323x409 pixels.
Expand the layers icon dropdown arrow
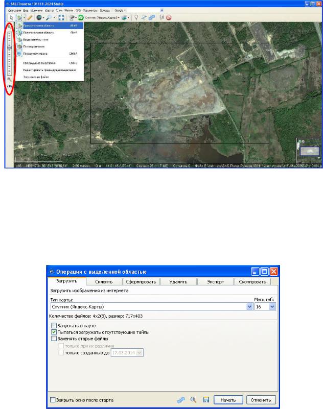pyautogui.click(x=128, y=17)
